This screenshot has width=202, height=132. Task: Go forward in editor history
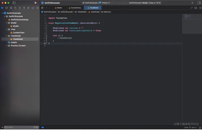[x=49, y=8]
